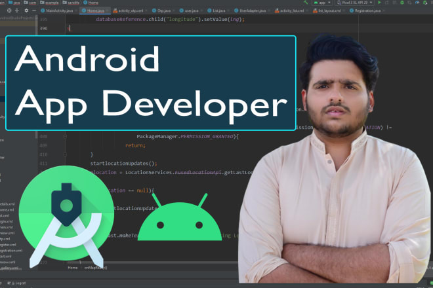Open the user.java tab
Screen dimensions: 433x288
pyautogui.click(x=189, y=10)
